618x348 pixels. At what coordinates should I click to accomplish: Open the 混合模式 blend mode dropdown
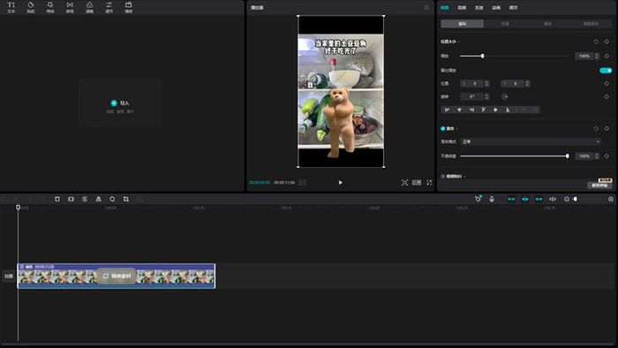531,141
